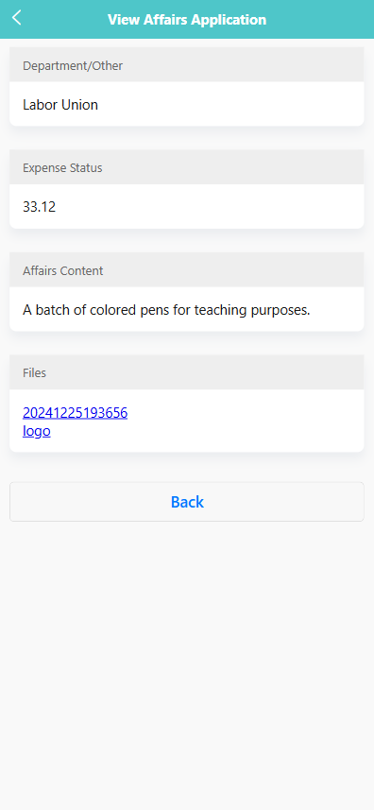The width and height of the screenshot is (374, 810).
Task: Select the Files section header
Action: 187,372
